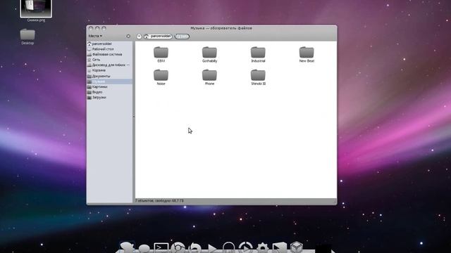Select Файловая система in sidebar
Viewport: 451px width, 253px height.
pos(109,54)
